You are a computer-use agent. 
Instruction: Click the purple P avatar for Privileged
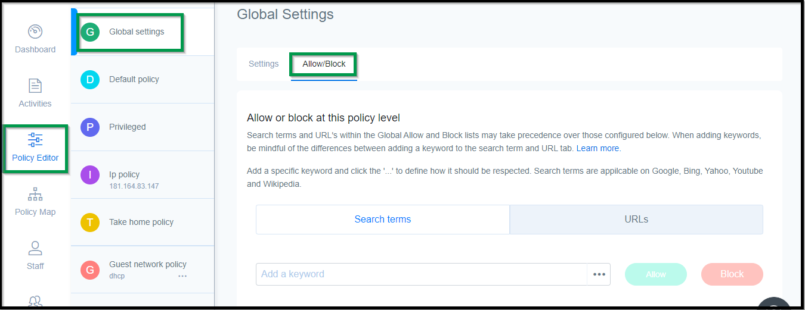tap(90, 127)
